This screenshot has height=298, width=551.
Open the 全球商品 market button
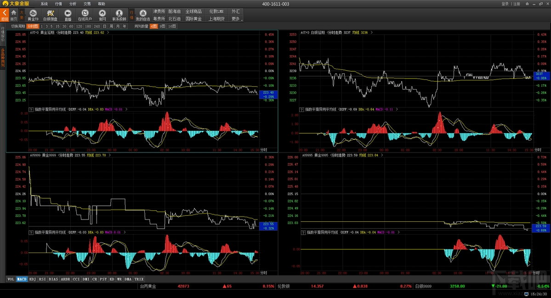tap(193, 11)
